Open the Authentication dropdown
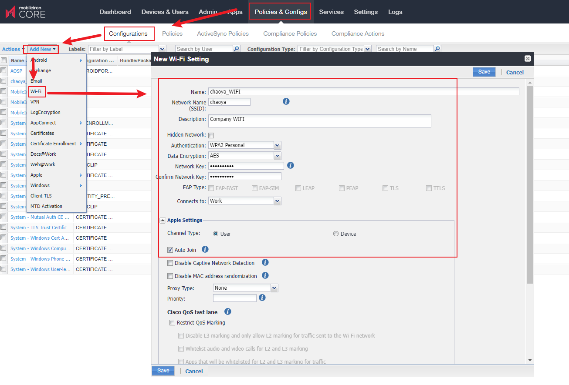This screenshot has width=569, height=385. click(x=277, y=145)
